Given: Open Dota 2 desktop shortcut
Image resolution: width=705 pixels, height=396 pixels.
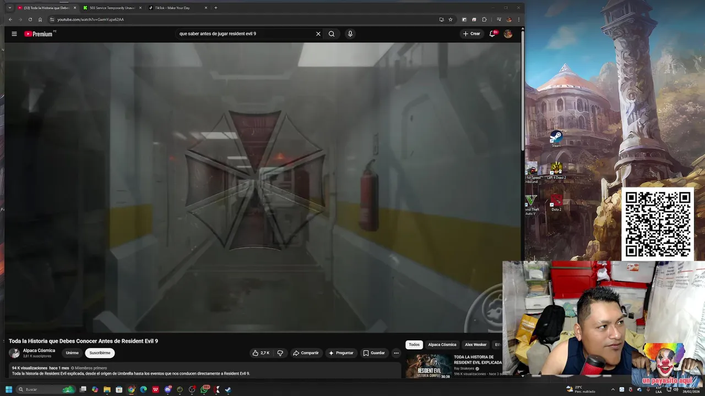Looking at the screenshot, I should [556, 202].
